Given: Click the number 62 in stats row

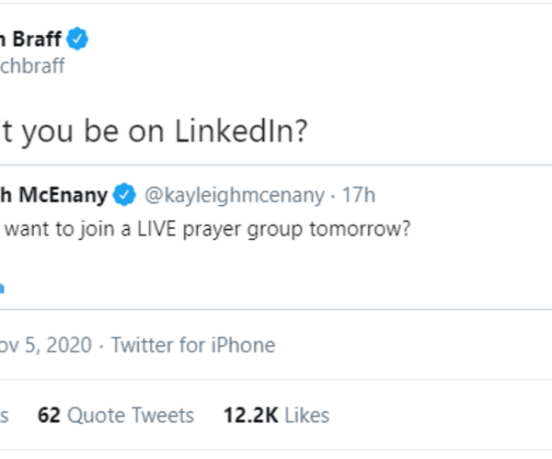Looking at the screenshot, I should tap(49, 416).
